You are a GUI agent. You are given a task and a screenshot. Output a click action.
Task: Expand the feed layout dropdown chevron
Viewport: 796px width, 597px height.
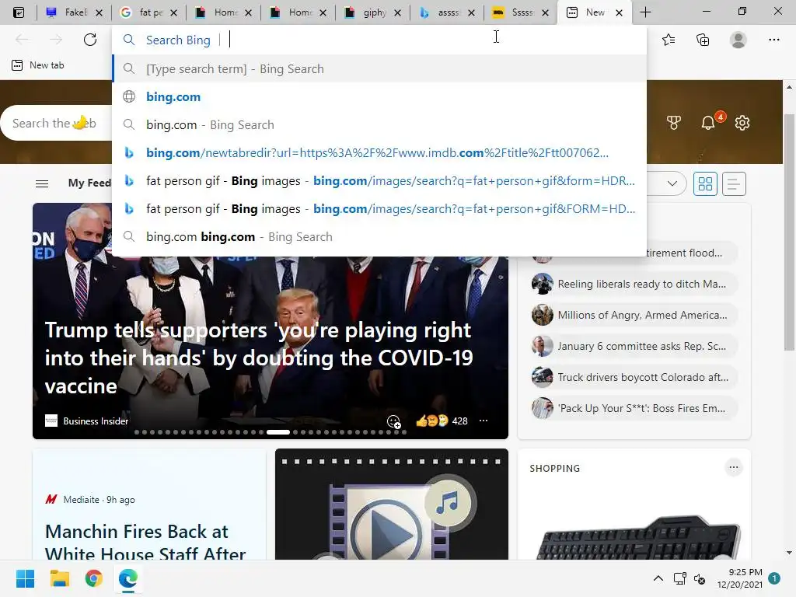click(x=672, y=183)
